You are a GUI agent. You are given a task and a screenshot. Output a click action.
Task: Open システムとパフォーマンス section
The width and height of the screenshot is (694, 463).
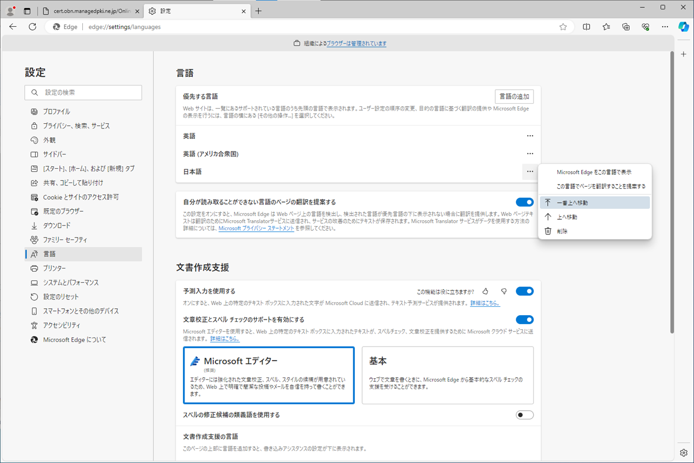[83, 283]
